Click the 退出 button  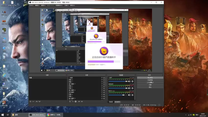[150, 87]
